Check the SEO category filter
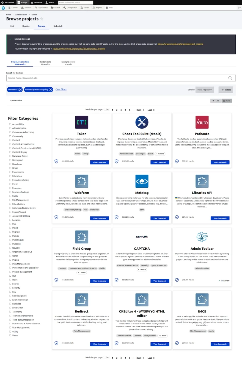The image size is (242, 372). (10, 292)
